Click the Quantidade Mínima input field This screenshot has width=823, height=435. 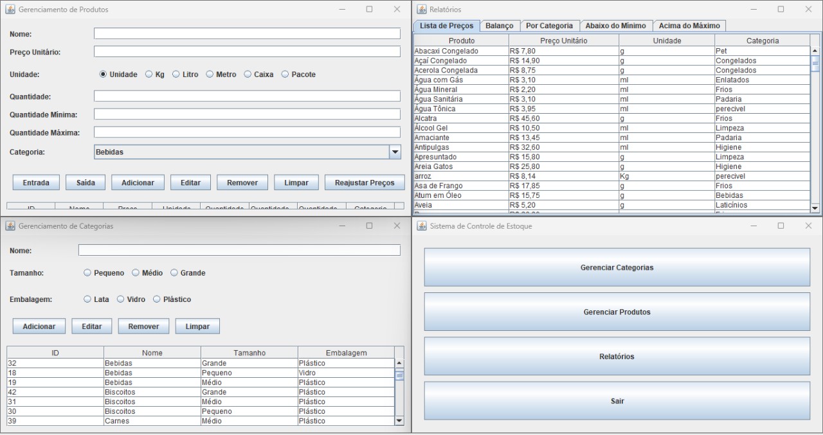tap(248, 114)
